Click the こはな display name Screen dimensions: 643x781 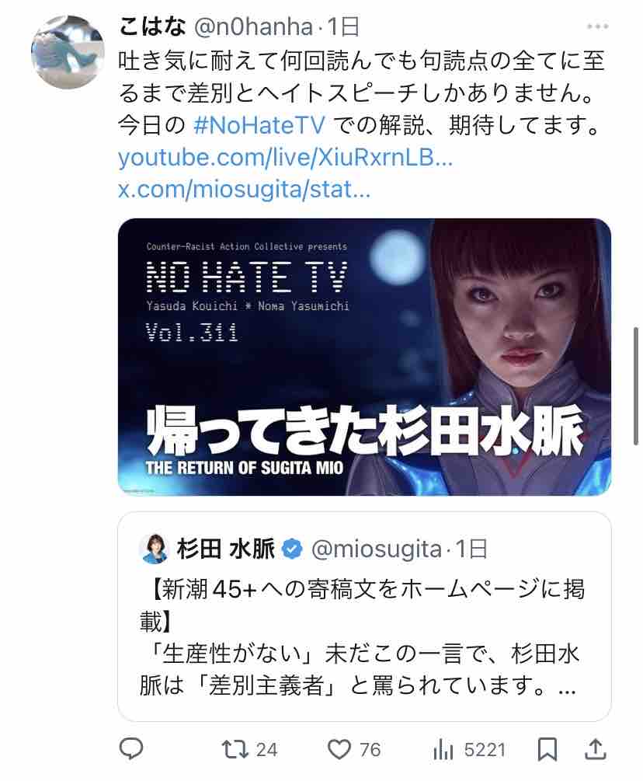[152, 27]
